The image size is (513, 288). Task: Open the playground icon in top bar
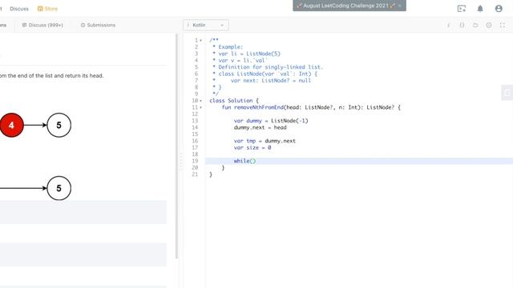tap(462, 9)
